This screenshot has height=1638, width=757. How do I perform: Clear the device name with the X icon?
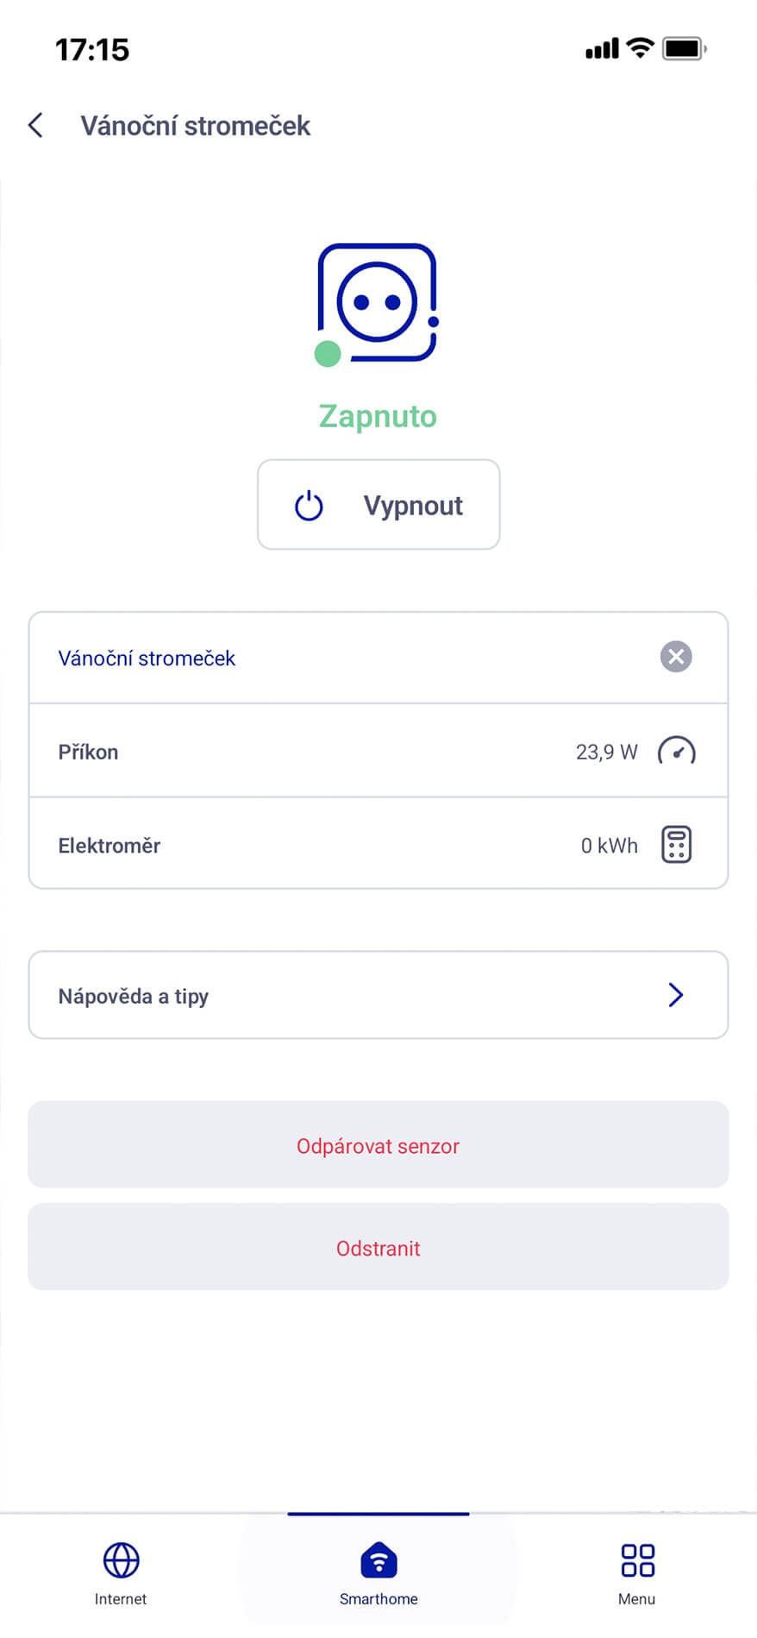pos(676,657)
